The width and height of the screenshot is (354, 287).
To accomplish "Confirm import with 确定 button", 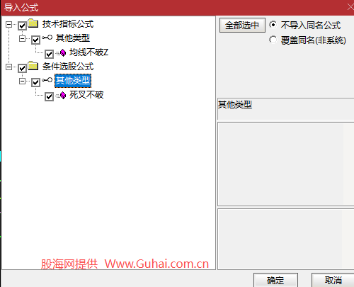I will (x=275, y=281).
